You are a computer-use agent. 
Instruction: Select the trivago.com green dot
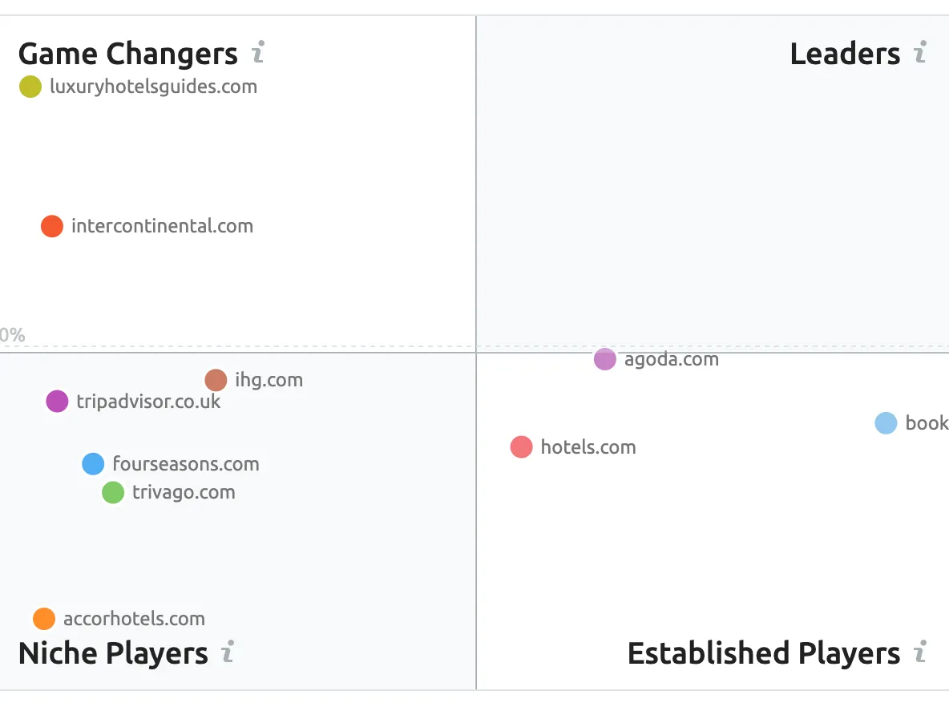point(113,492)
